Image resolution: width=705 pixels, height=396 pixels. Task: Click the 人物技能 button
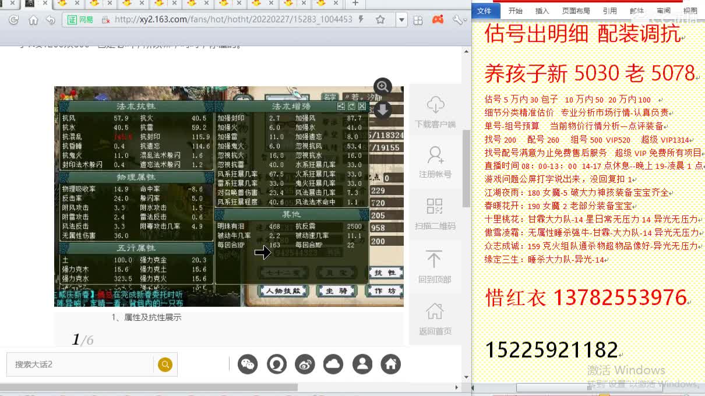coord(283,291)
